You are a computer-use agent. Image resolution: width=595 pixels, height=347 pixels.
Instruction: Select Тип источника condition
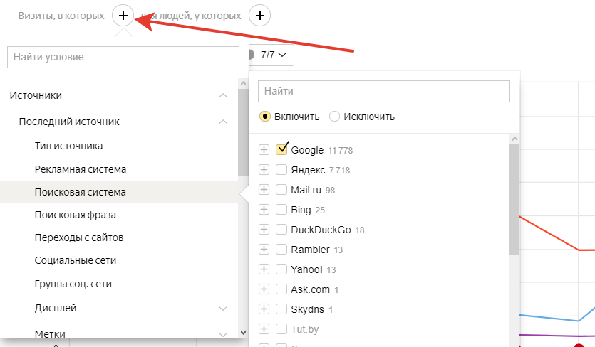[x=68, y=146]
